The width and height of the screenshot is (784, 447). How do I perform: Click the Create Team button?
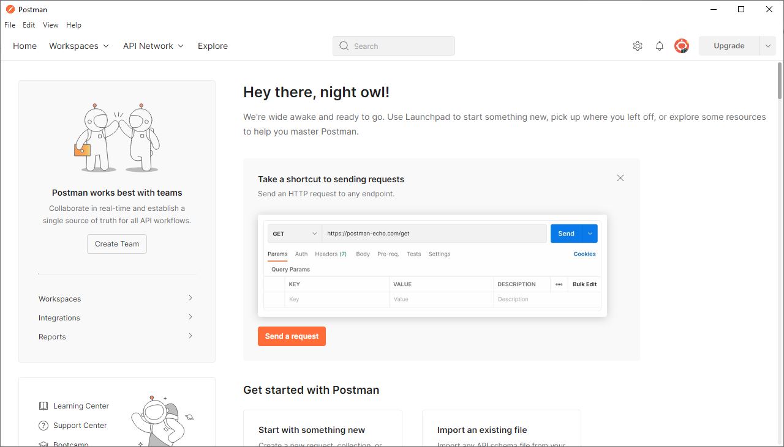click(x=117, y=244)
